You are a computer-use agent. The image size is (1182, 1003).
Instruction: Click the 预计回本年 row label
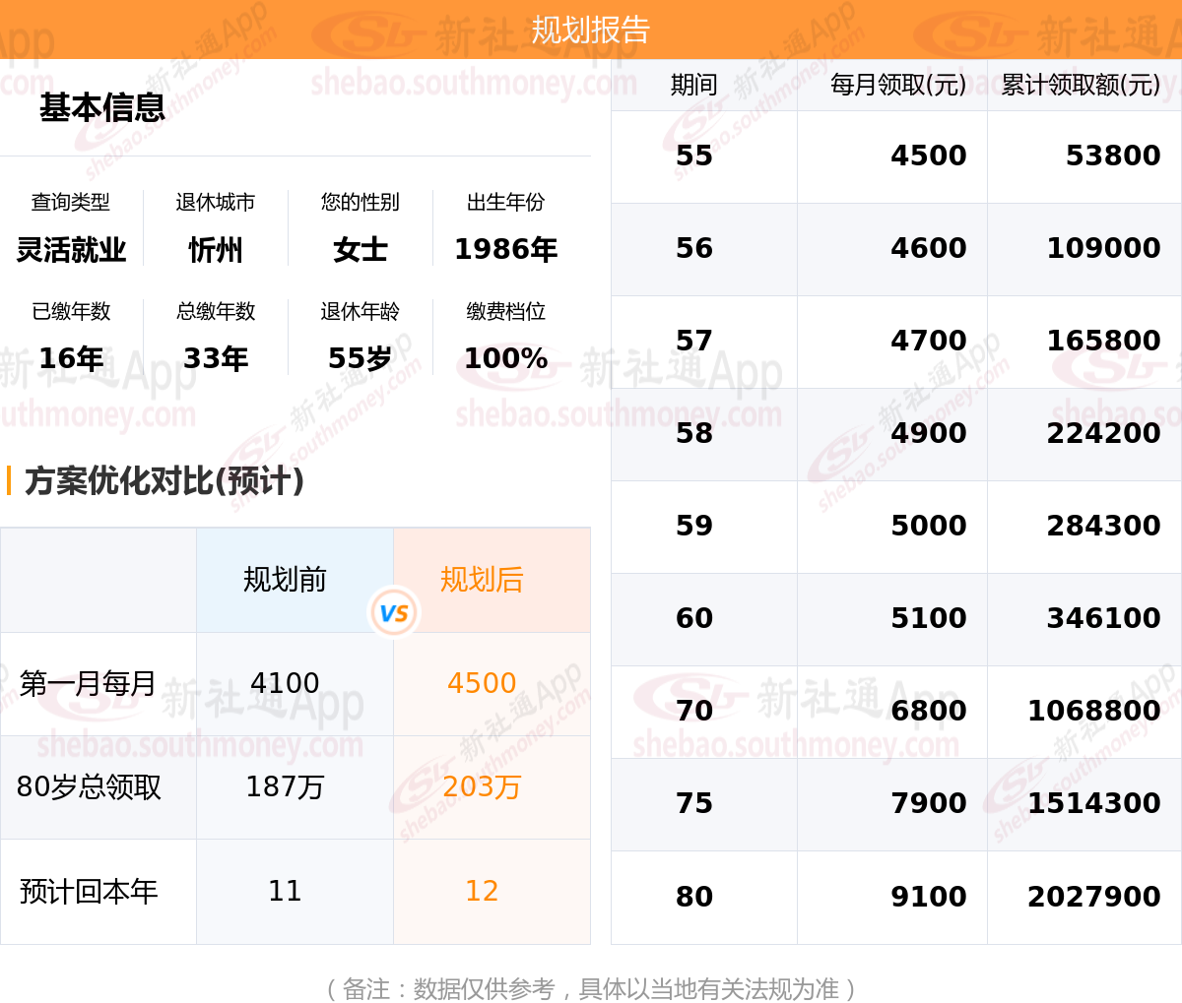89,892
